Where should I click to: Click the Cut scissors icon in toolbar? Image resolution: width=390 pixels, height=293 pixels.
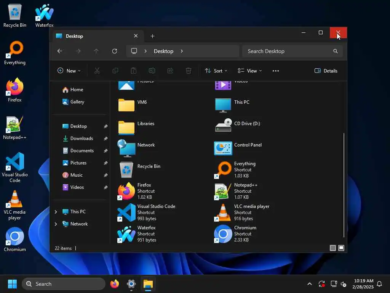(97, 71)
